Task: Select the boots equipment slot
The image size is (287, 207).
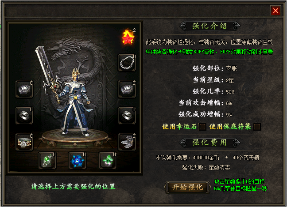Action: pyautogui.click(x=127, y=142)
